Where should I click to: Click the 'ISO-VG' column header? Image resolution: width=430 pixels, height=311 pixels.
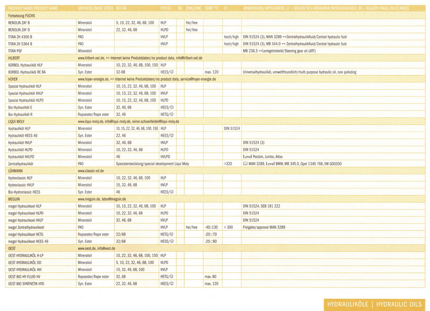pos(121,8)
